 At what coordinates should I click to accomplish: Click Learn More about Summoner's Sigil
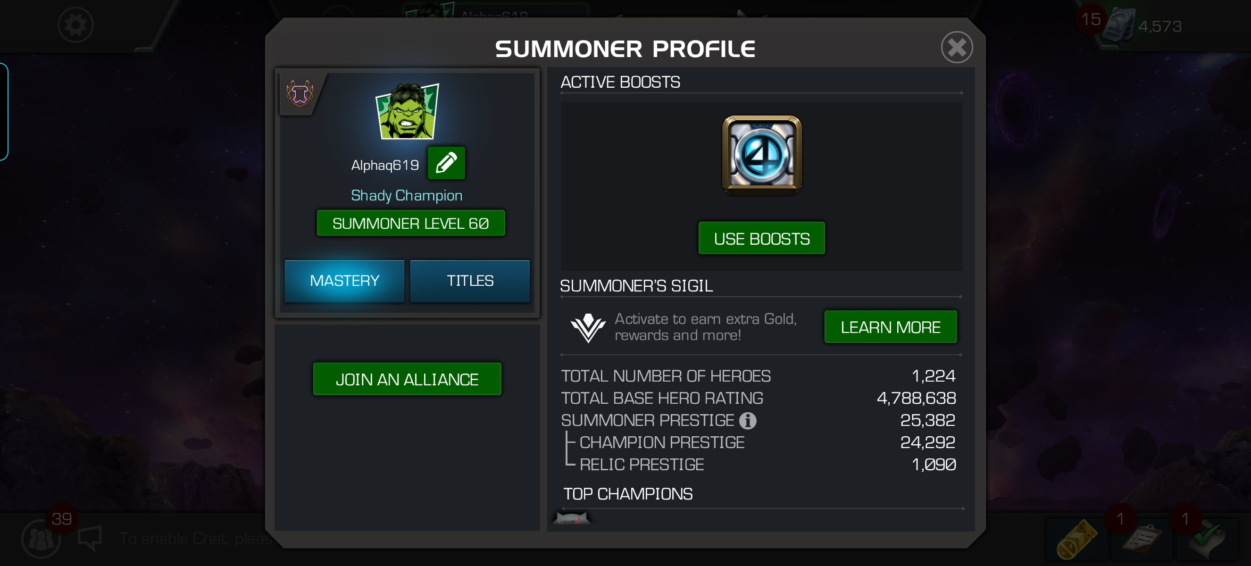tap(891, 327)
